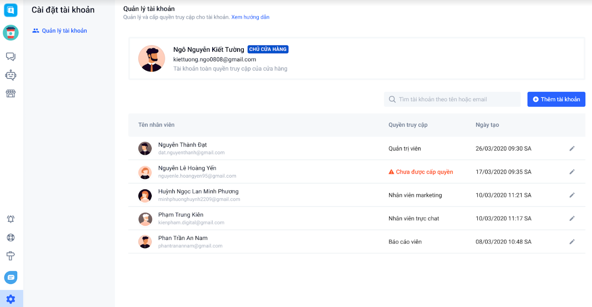Open the store icon in sidebar

[x=11, y=94]
